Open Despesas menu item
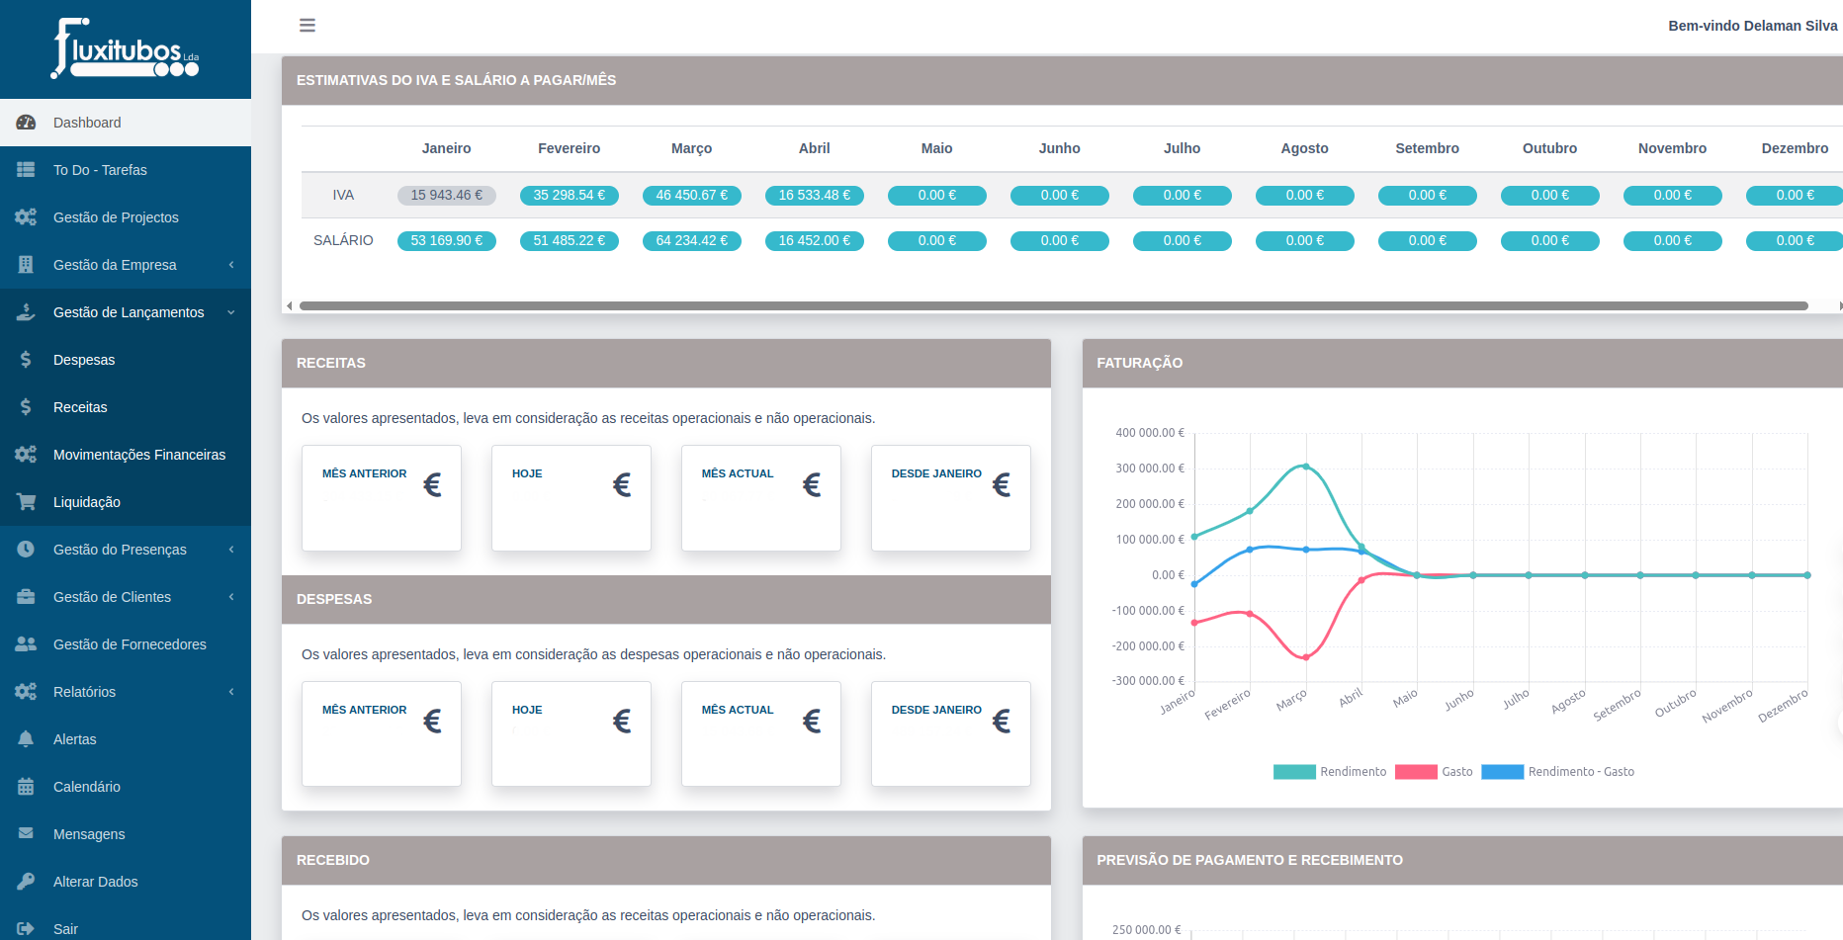1843x940 pixels. 84,360
